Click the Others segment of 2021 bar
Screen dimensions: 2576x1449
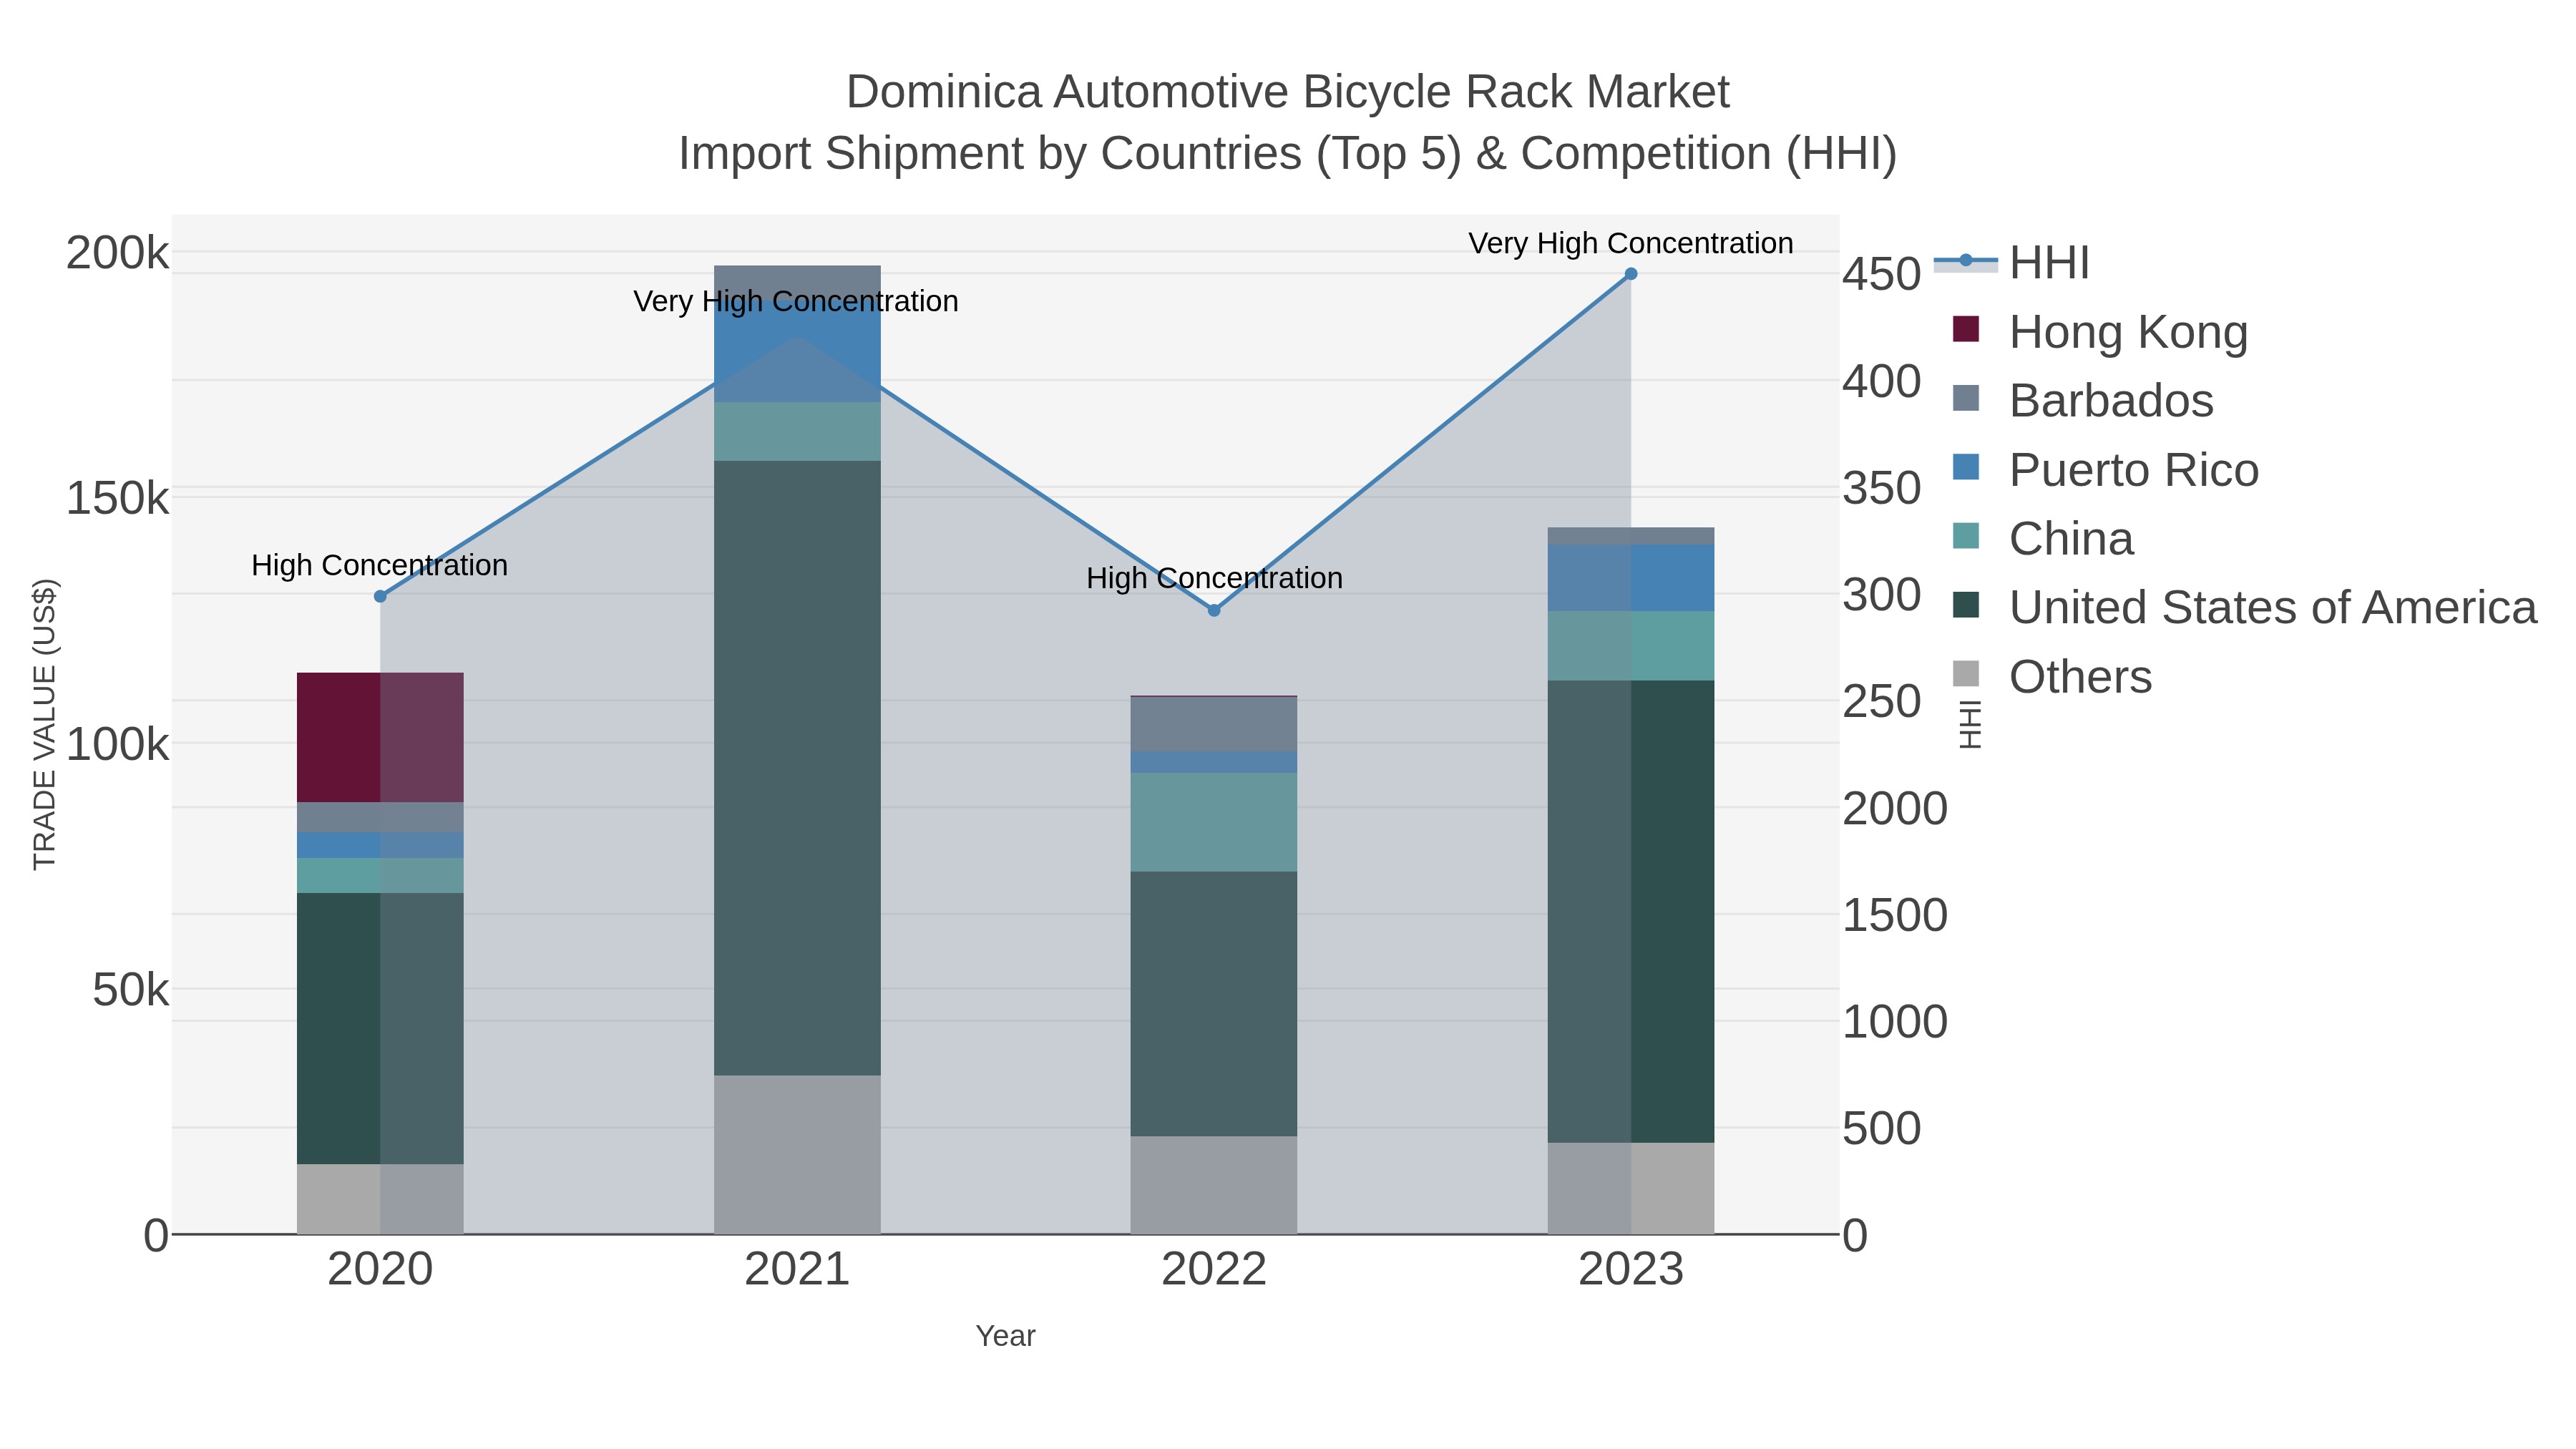(797, 1155)
